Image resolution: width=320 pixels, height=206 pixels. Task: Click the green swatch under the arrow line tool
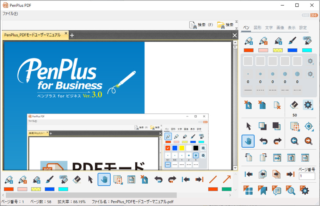(x=227, y=189)
